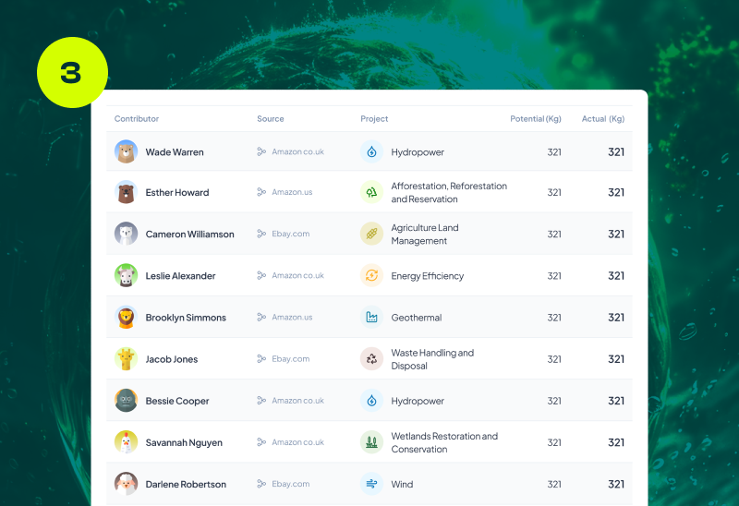Open the Ebay.com link for Cameron Williamson
This screenshot has width=739, height=506.
(x=290, y=234)
